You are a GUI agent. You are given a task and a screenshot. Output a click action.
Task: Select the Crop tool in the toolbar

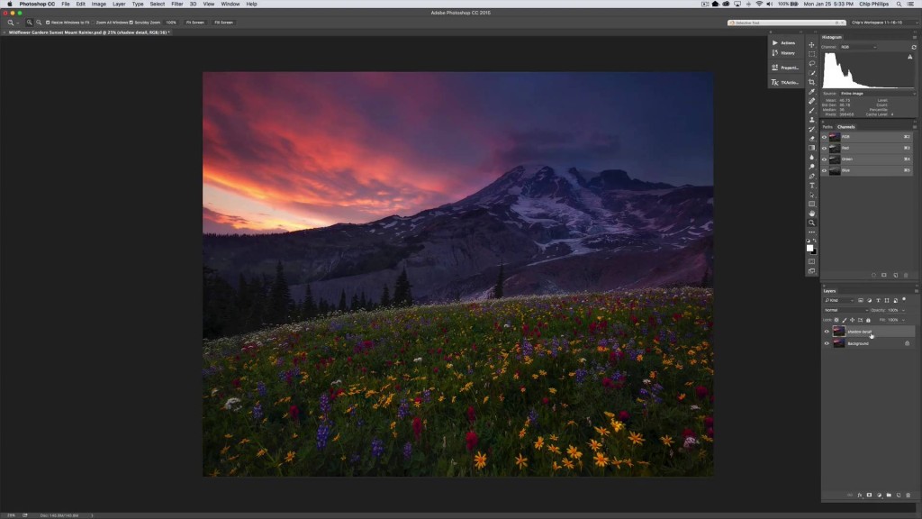(811, 82)
